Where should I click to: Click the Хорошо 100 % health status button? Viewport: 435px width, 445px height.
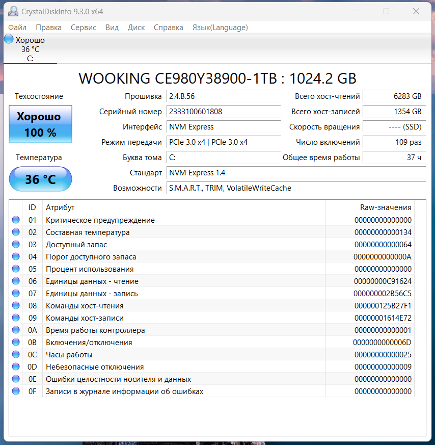tap(41, 124)
